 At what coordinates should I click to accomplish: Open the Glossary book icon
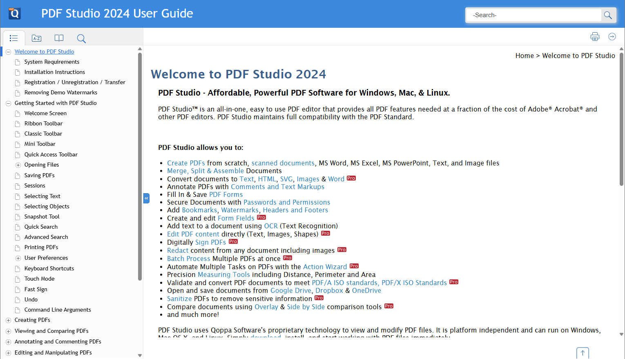[59, 38]
